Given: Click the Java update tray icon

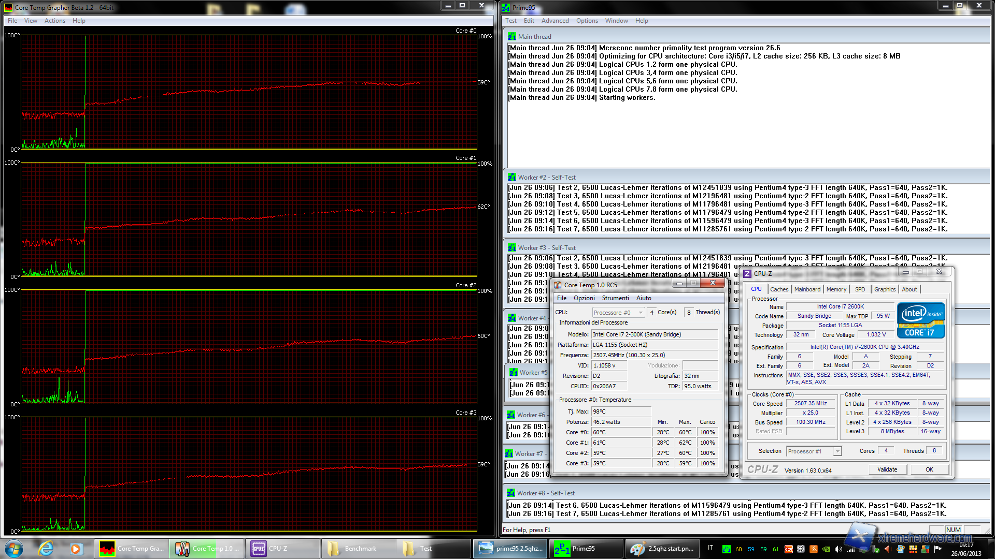Looking at the screenshot, I should click(x=814, y=549).
